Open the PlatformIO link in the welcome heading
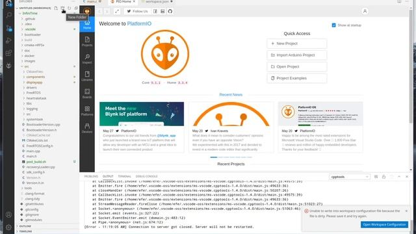The width and height of the screenshot is (416, 234). pos(139,23)
